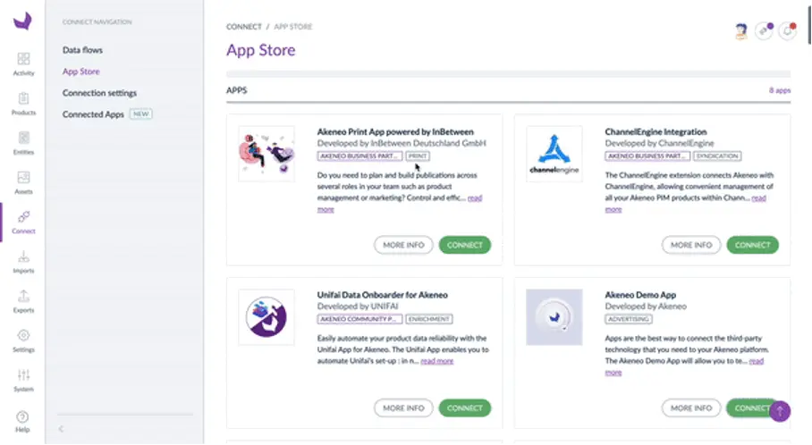Click the Akeneo logo at top left
The width and height of the screenshot is (812, 445).
[22, 20]
